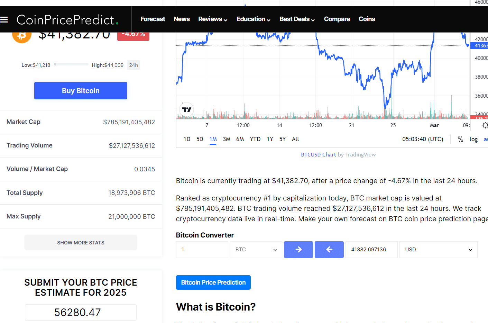Select the 3M chart range tab
This screenshot has height=323, width=488.
point(227,139)
